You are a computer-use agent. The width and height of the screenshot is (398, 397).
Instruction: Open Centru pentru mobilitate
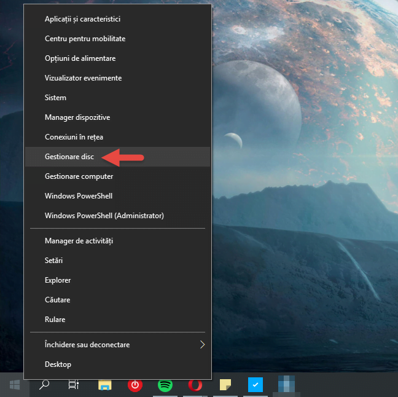pos(117,39)
